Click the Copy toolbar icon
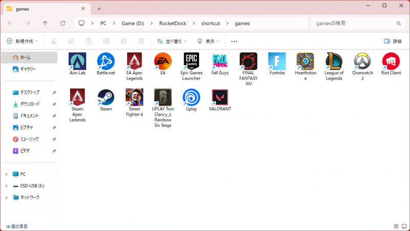 click(x=71, y=41)
